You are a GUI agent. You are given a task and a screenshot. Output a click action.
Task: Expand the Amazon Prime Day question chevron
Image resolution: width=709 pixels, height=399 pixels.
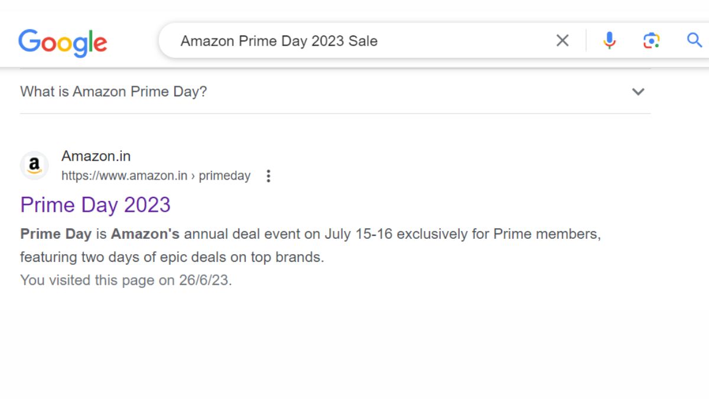point(638,92)
